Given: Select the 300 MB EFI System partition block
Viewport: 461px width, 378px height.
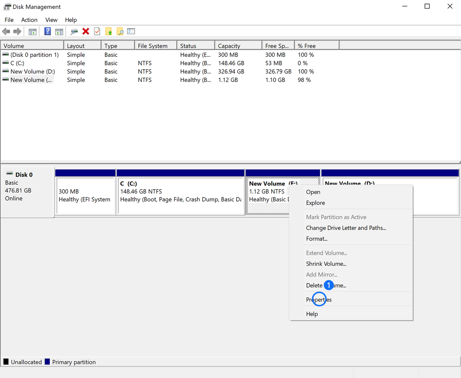Looking at the screenshot, I should tap(85, 195).
